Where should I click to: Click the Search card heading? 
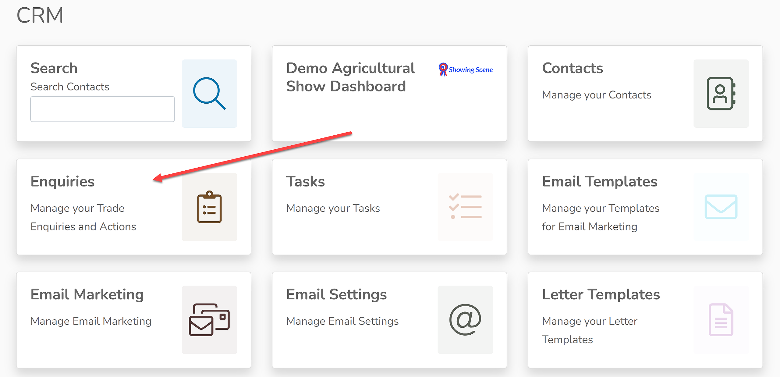point(54,68)
